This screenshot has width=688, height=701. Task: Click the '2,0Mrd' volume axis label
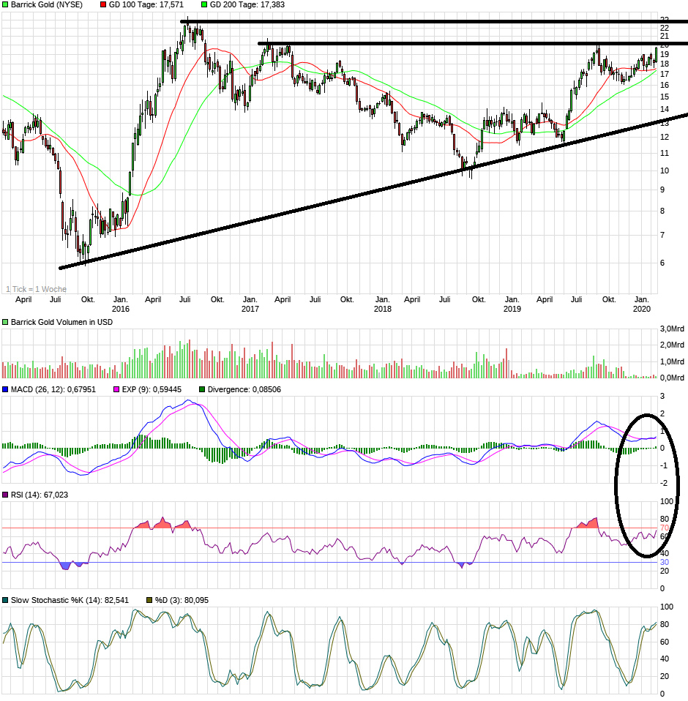pos(672,345)
